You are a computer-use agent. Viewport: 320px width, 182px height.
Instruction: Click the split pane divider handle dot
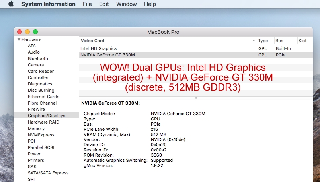pos(196,98)
